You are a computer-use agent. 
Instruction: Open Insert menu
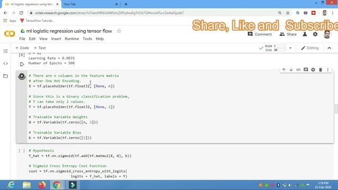pyautogui.click(x=56, y=39)
